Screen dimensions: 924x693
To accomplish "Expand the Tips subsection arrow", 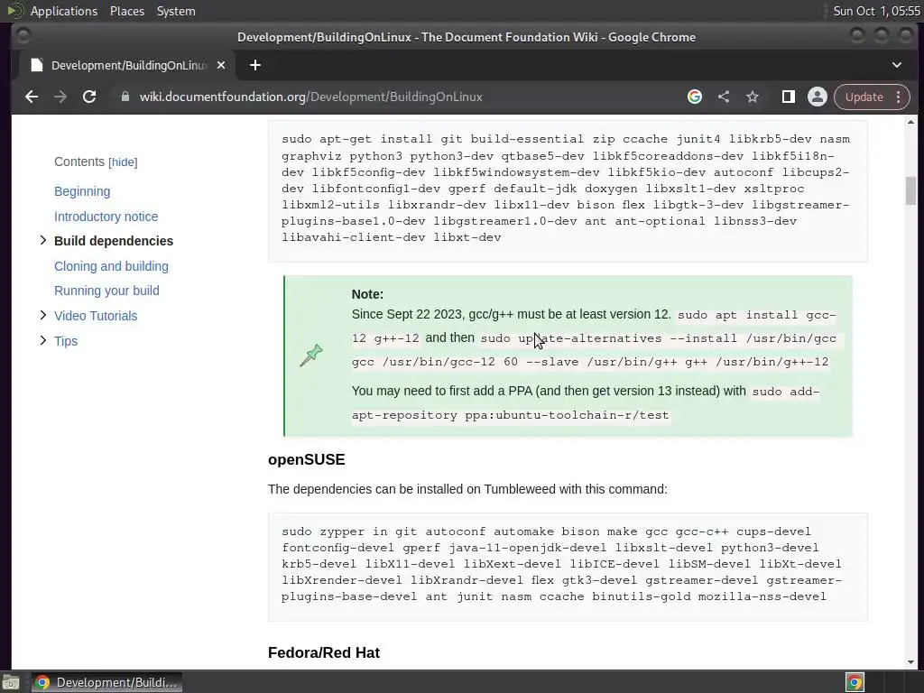I will tap(42, 340).
